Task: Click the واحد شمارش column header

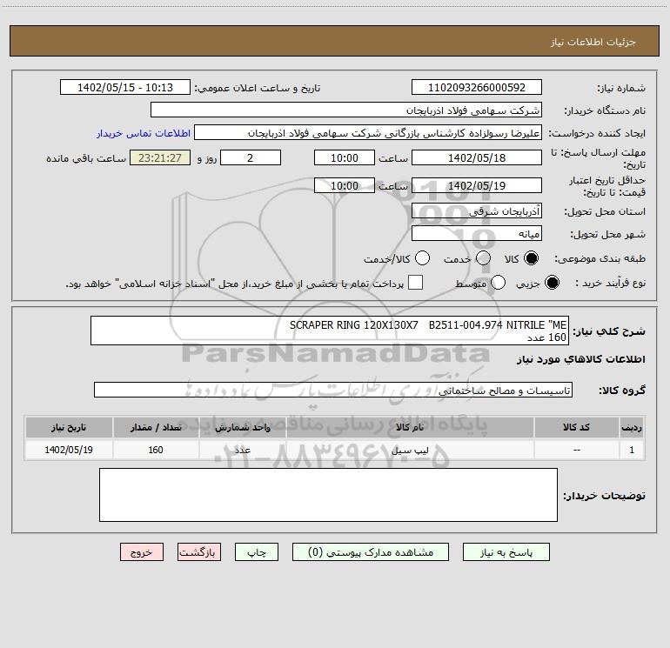Action: (242, 427)
